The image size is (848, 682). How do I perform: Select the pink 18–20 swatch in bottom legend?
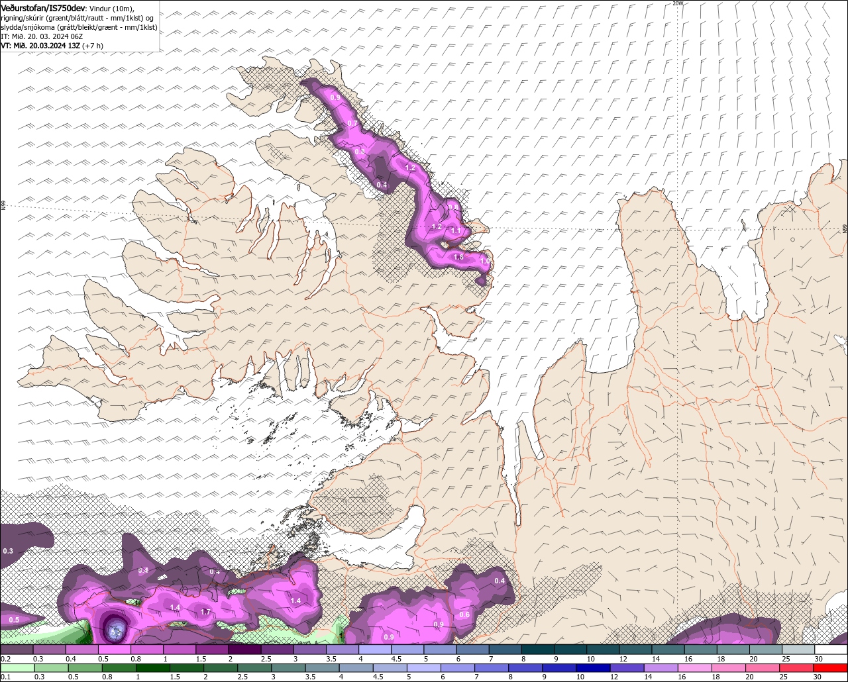(728, 667)
